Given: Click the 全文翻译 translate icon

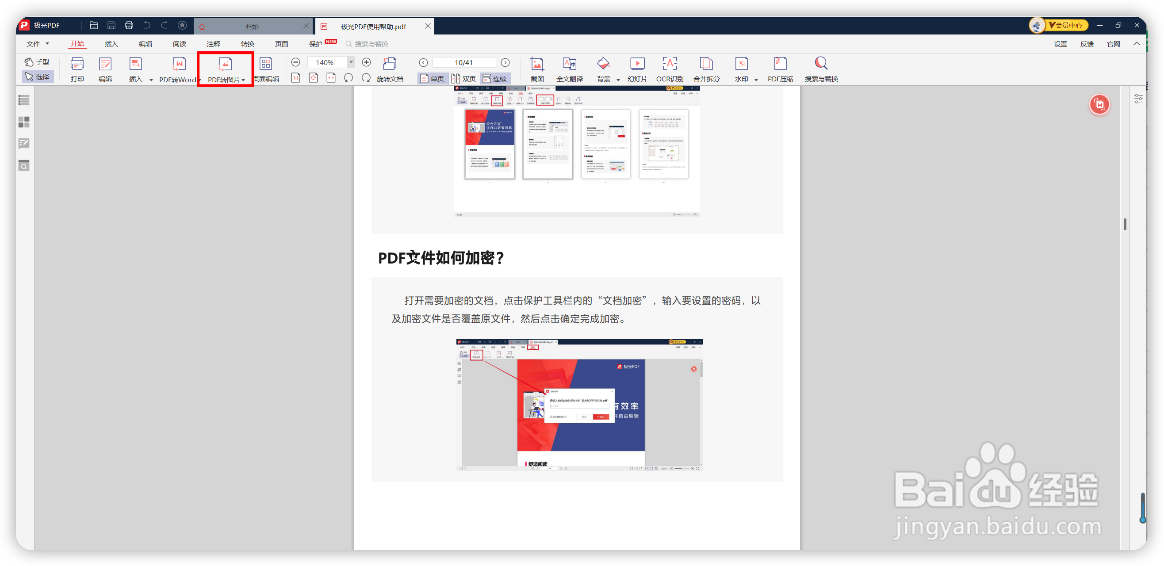Looking at the screenshot, I should pyautogui.click(x=569, y=64).
